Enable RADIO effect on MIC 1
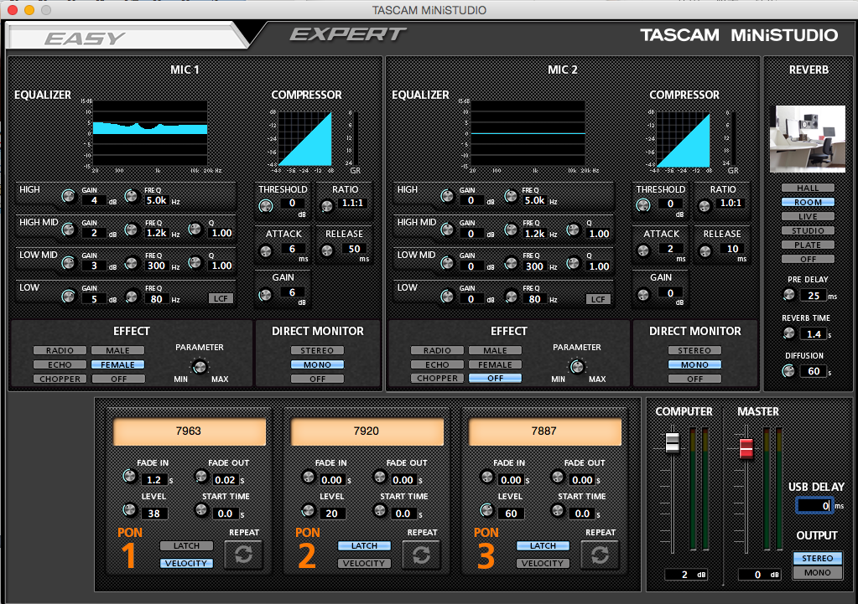 point(60,350)
